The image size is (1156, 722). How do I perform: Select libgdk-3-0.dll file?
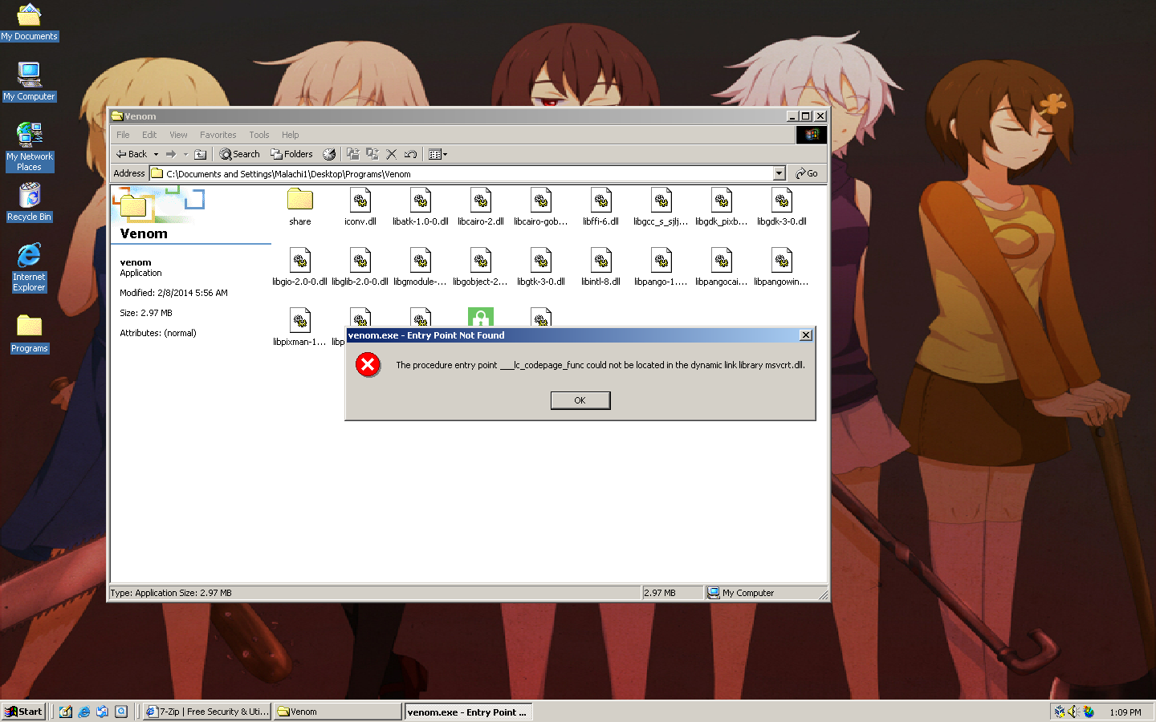coord(782,207)
